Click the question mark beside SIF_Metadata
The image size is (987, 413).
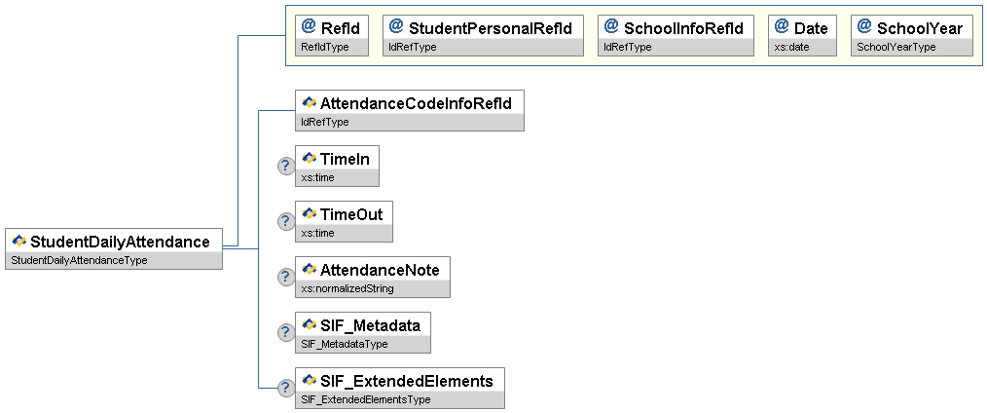click(x=286, y=332)
